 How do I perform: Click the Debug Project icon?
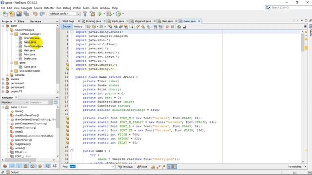(x=109, y=14)
